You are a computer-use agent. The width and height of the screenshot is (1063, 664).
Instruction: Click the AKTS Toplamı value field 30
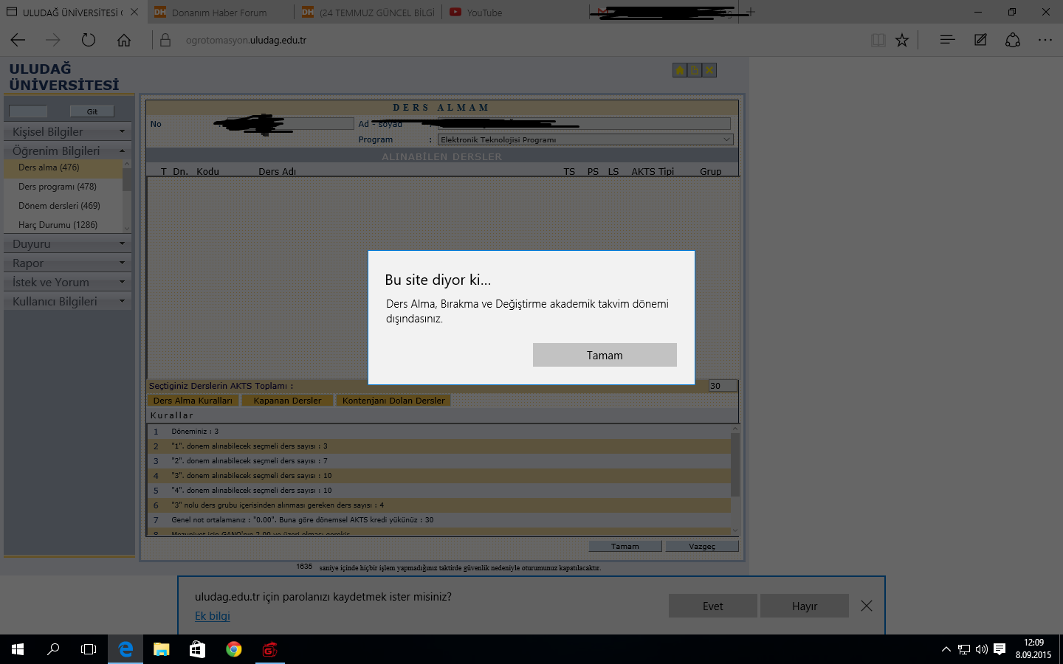pos(723,386)
